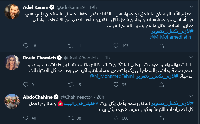This screenshot has width=200, height=124.
Task: Retweet Roula Chamieh's tweet
Action: [71, 85]
